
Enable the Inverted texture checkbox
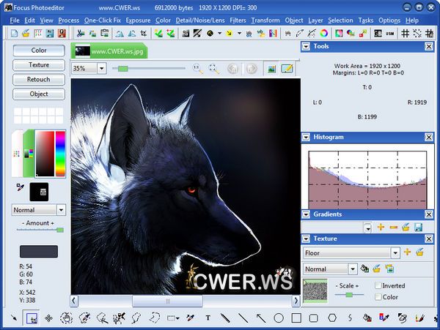click(378, 285)
